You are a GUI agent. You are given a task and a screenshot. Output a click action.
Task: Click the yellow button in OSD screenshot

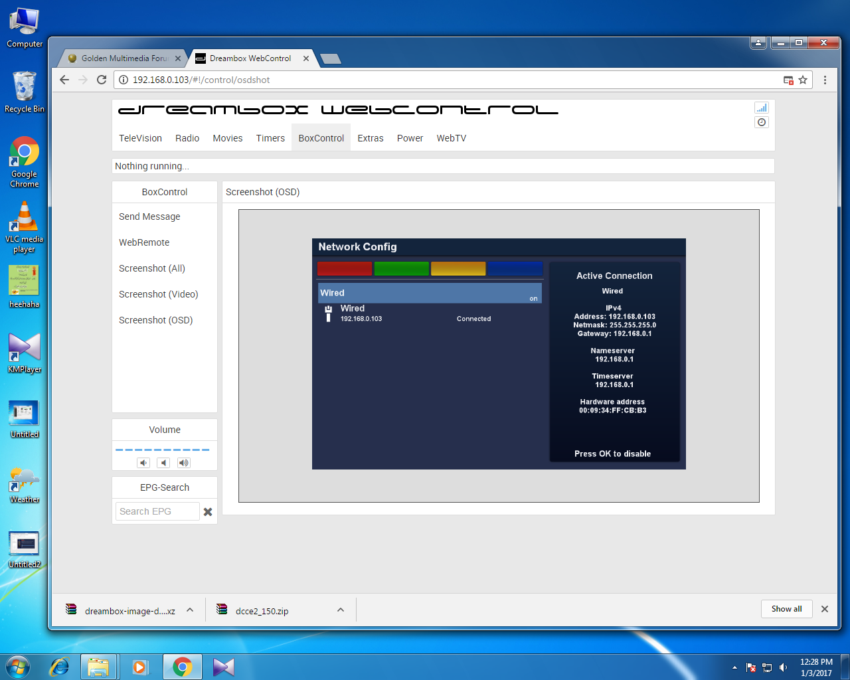(x=458, y=269)
